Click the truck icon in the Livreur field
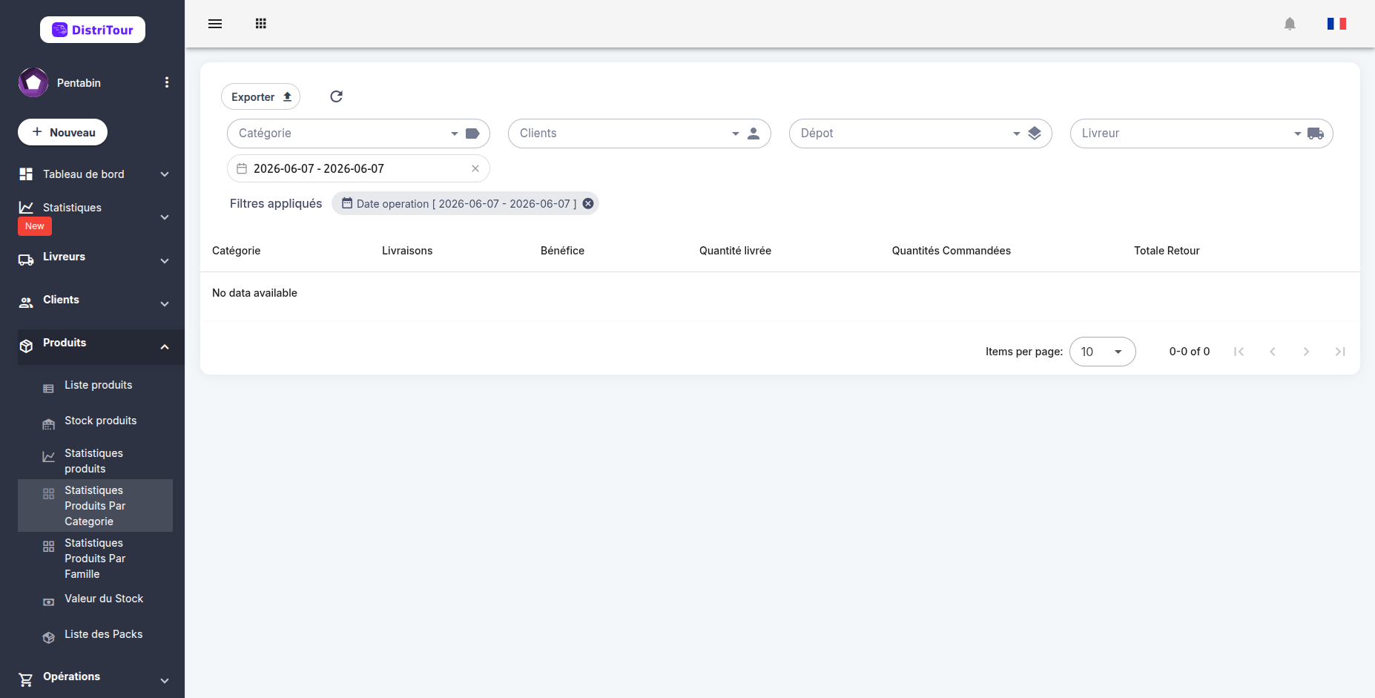The image size is (1375, 698). point(1316,134)
